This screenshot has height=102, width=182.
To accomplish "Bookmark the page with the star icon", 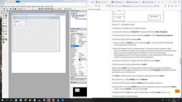I will (x=158, y=6).
